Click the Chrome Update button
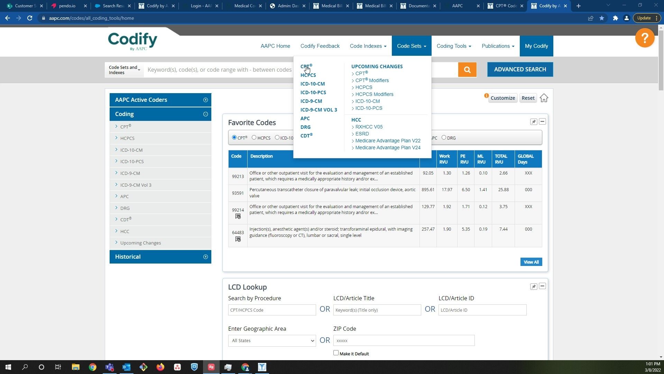This screenshot has width=664, height=374. click(647, 18)
